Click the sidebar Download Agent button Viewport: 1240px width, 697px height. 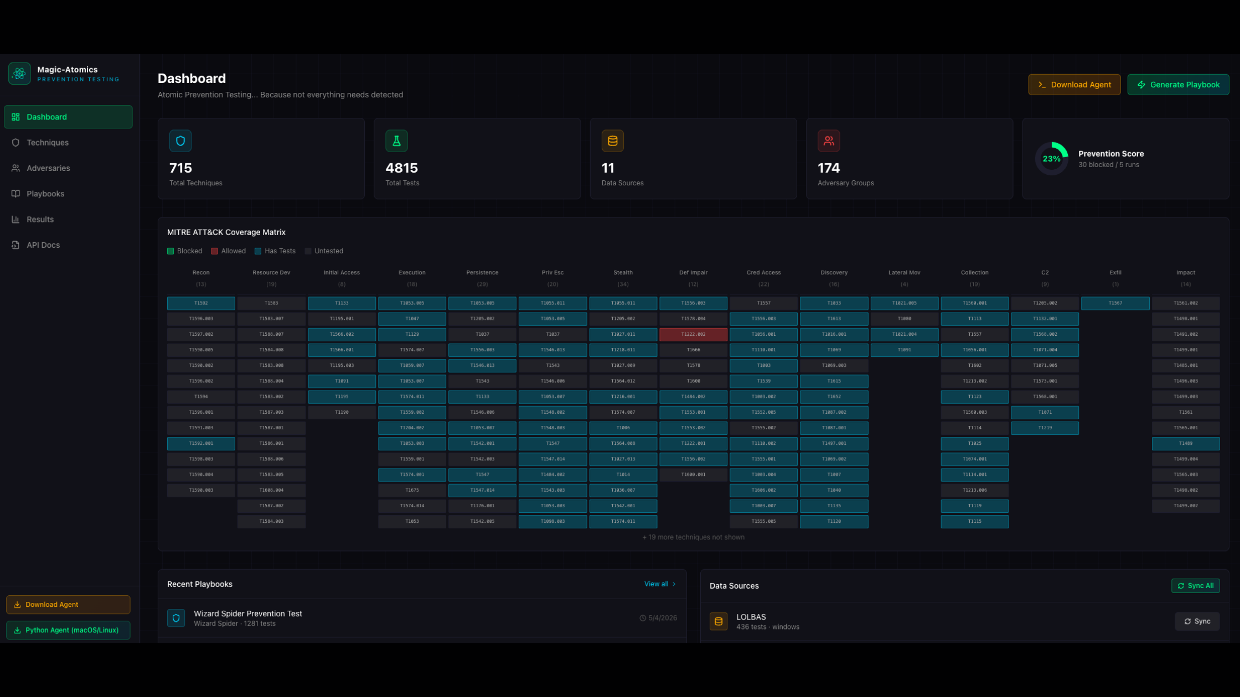[68, 605]
